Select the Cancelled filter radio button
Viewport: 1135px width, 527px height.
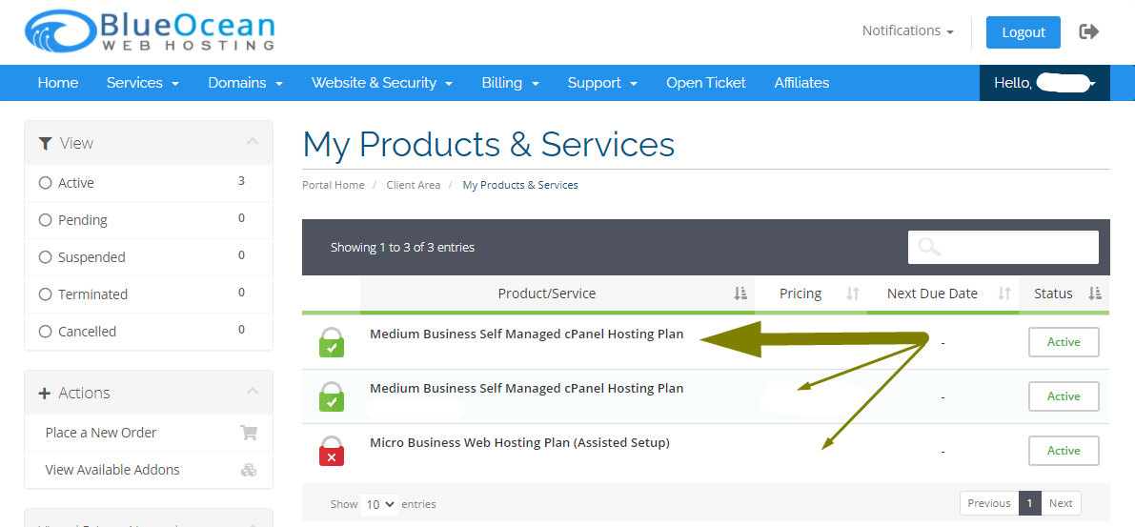point(45,332)
